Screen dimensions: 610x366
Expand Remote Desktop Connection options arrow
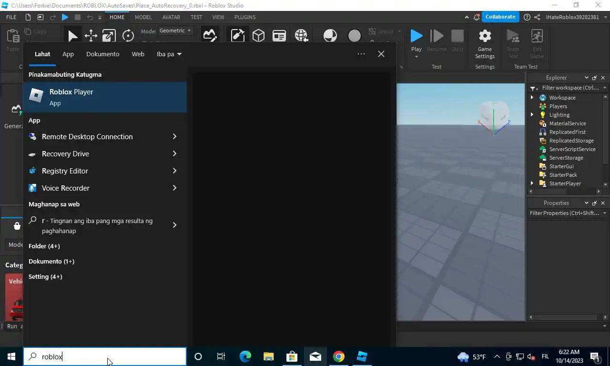174,137
